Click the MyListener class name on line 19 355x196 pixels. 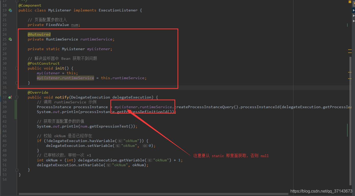click(60, 10)
